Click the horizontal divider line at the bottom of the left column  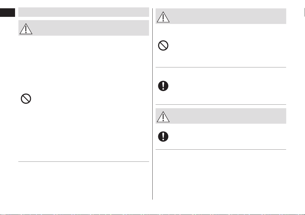pos(84,162)
